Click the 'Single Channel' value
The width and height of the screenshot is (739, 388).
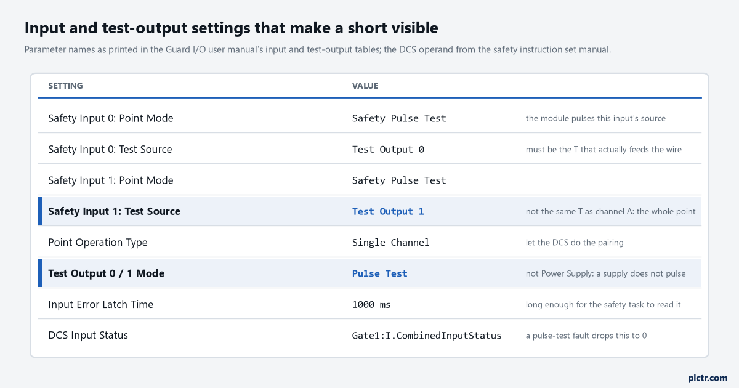click(391, 242)
